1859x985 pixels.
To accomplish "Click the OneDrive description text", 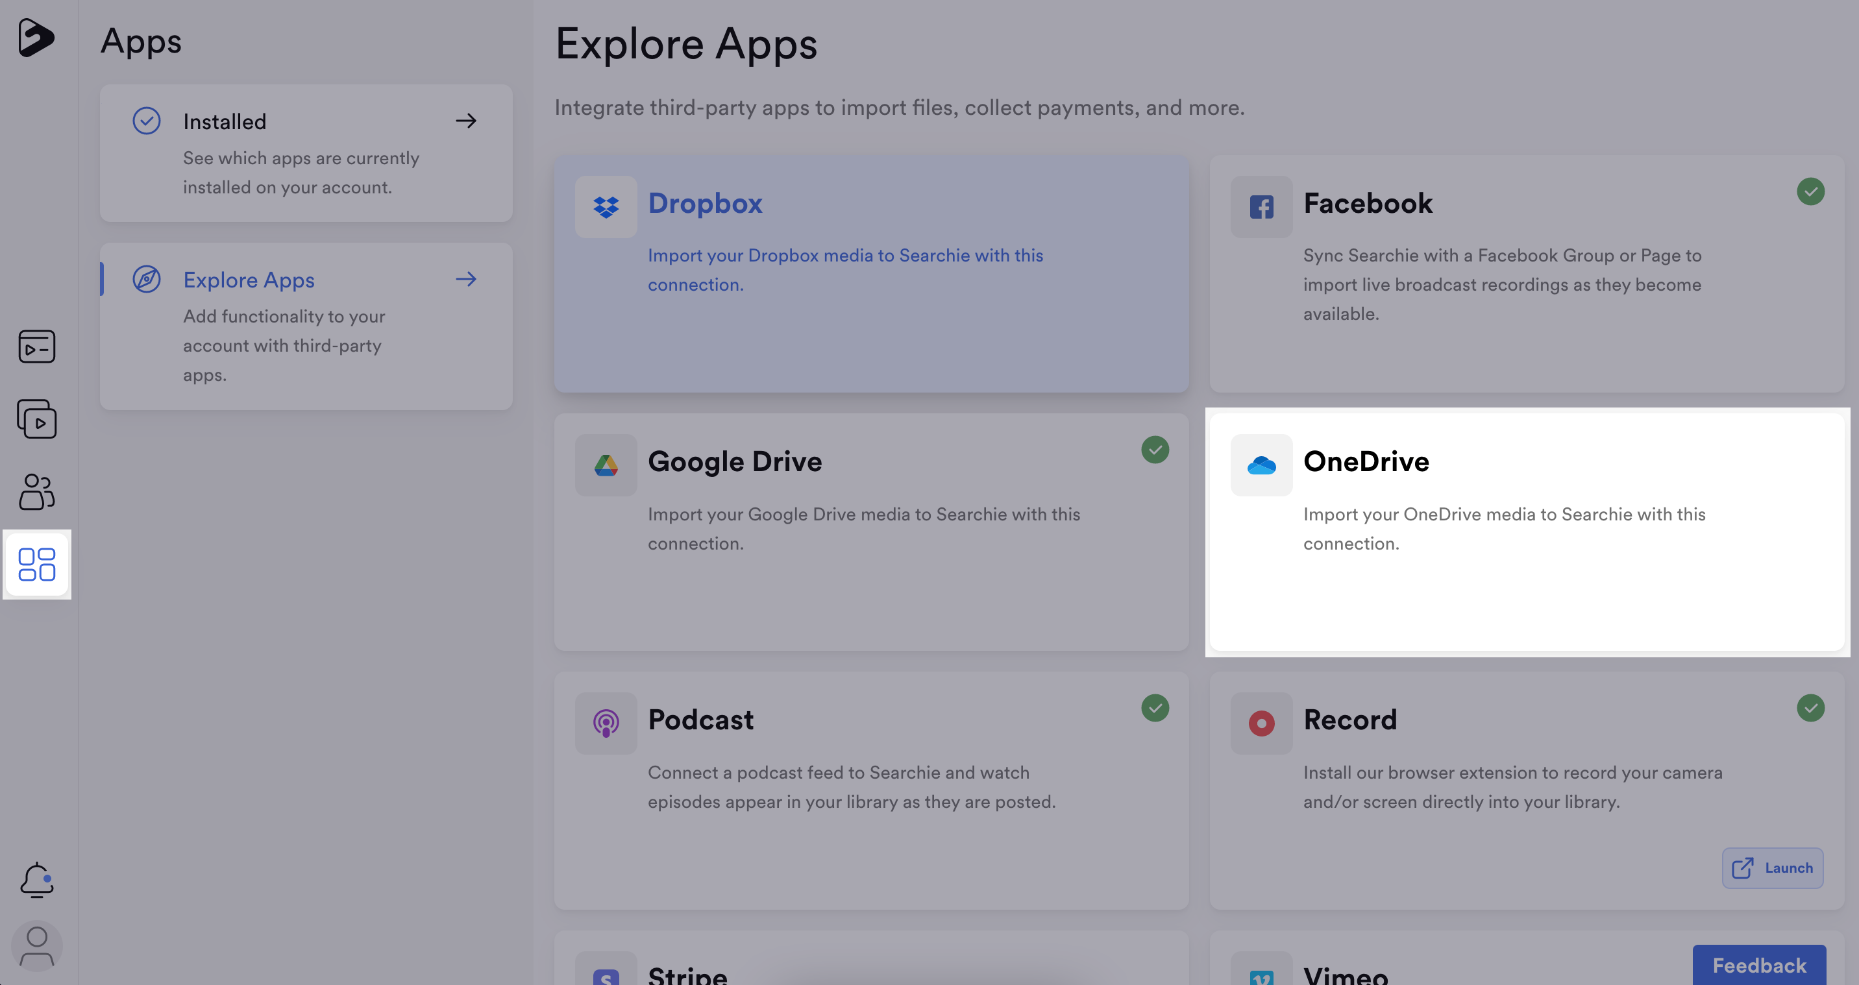I will 1504,529.
